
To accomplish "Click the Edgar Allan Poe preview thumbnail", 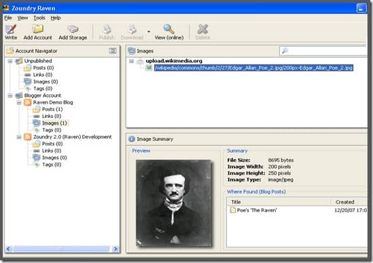I will tap(173, 203).
